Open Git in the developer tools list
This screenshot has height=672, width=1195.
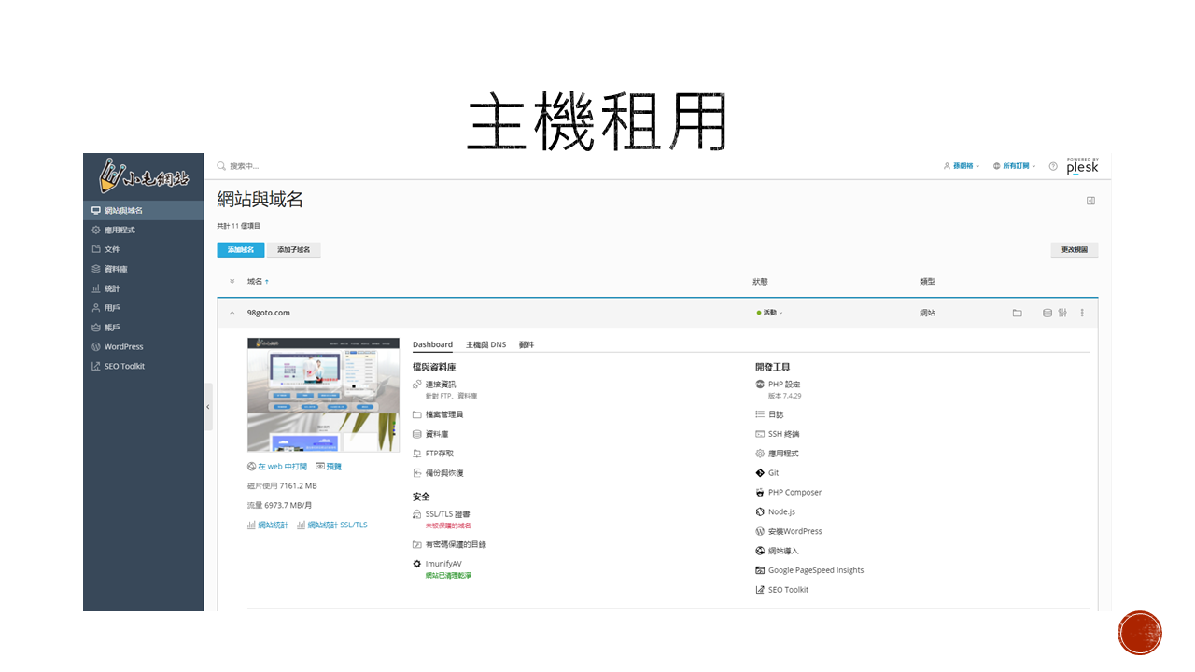click(x=773, y=473)
